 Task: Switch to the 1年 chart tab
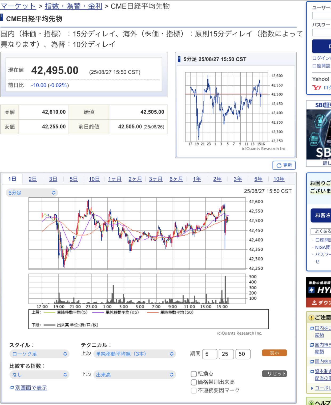pyautogui.click(x=197, y=179)
